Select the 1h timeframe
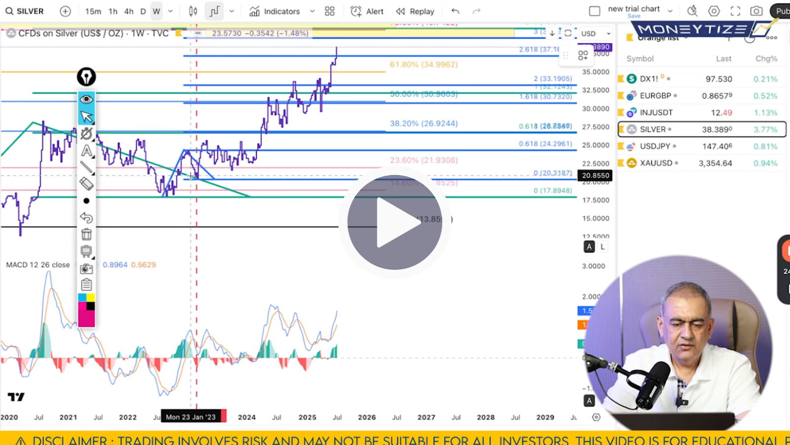 [x=113, y=11]
